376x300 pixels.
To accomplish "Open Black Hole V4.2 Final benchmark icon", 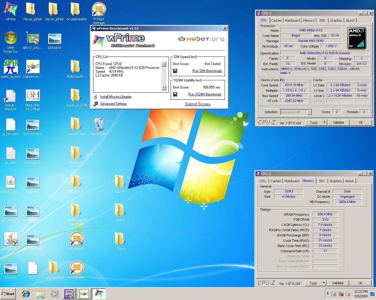I will pos(33,100).
